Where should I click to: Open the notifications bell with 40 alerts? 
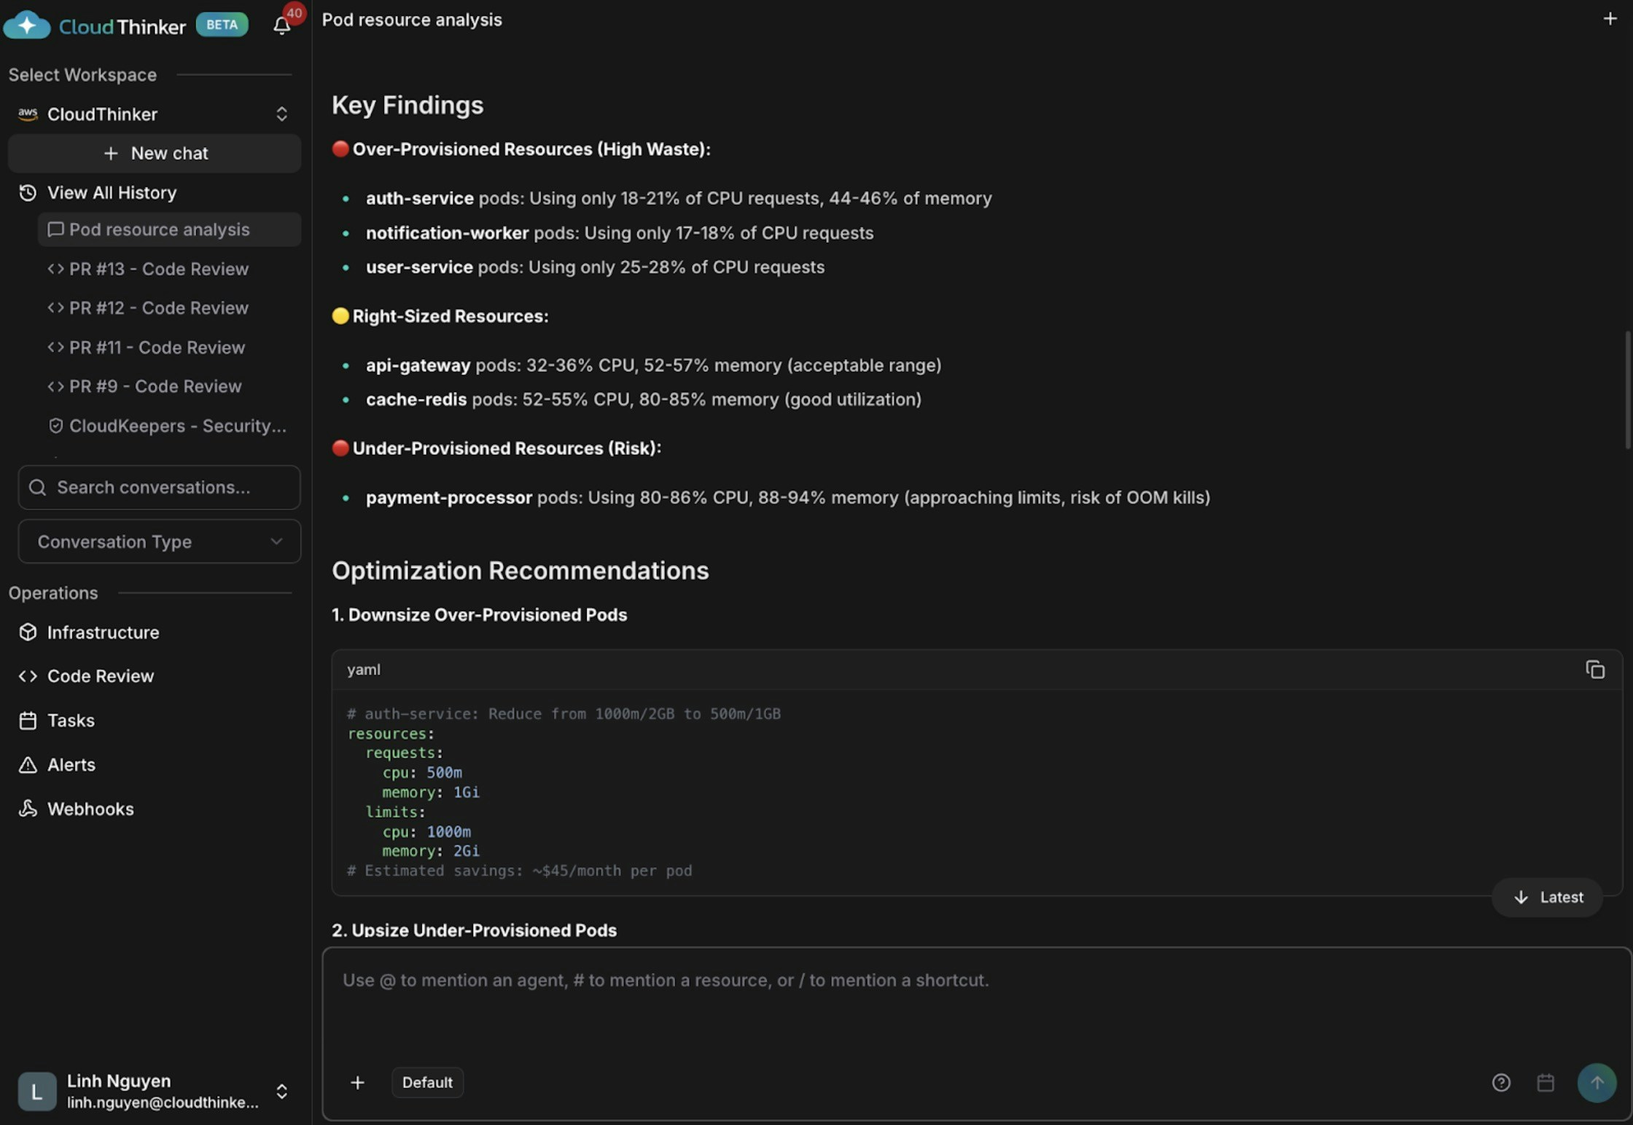pyautogui.click(x=282, y=26)
